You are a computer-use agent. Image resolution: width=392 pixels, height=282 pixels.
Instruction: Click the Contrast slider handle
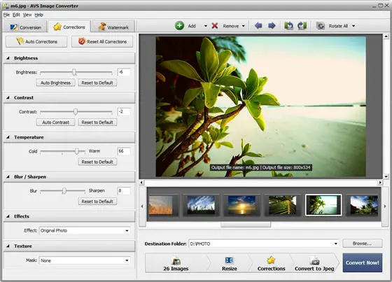pos(76,111)
